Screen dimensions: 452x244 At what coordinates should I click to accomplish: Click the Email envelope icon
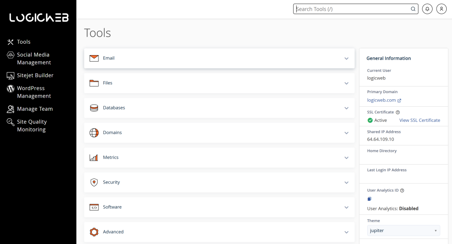click(x=94, y=58)
